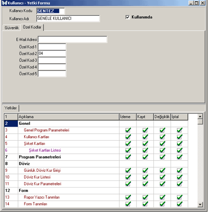Toggle Kayıt check for Kullanıcı Kartları
The height and width of the screenshot is (212, 208).
click(145, 137)
